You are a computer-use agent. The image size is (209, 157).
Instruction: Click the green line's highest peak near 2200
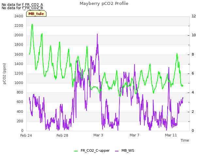pos(32,25)
